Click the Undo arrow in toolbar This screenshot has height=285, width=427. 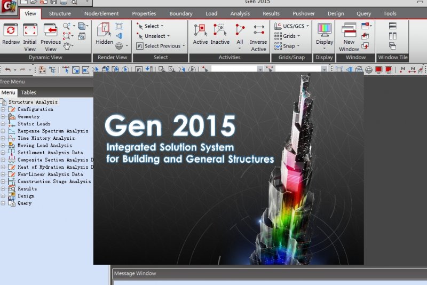[7, 70]
